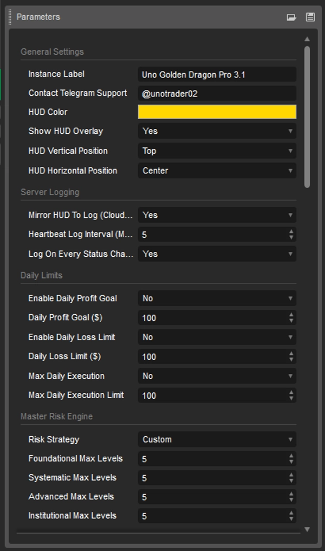Open the Log On Every Status Change dropdown
Screen dimensions: 325x551
[x=217, y=254]
